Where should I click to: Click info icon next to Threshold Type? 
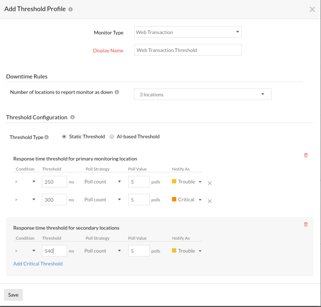(x=47, y=137)
